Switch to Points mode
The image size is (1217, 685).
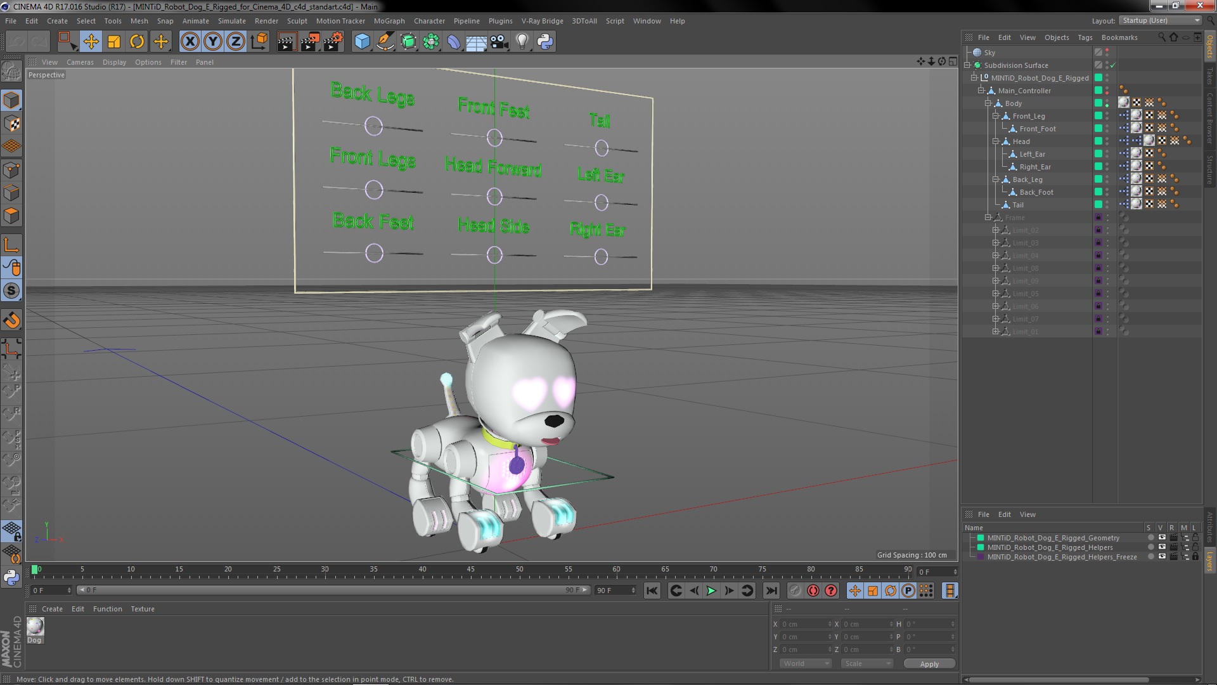(x=11, y=170)
